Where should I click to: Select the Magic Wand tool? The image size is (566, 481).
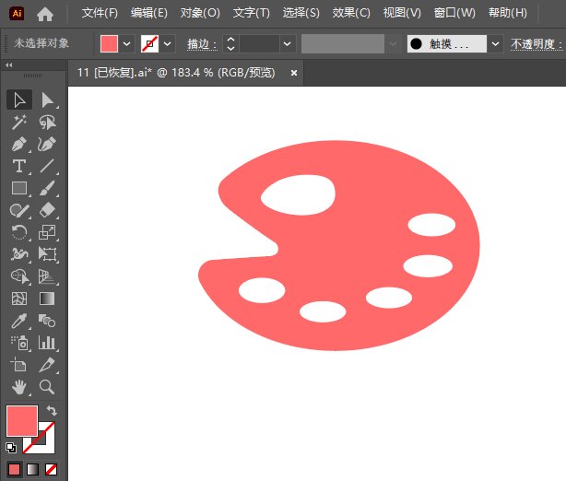pyautogui.click(x=18, y=122)
